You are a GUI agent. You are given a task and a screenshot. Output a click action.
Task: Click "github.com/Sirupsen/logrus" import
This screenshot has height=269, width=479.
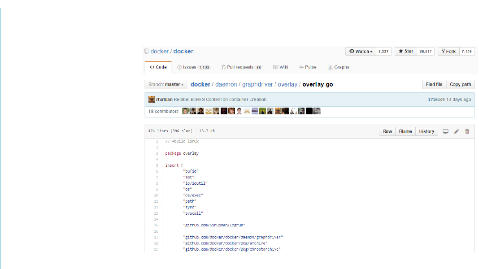click(x=214, y=226)
